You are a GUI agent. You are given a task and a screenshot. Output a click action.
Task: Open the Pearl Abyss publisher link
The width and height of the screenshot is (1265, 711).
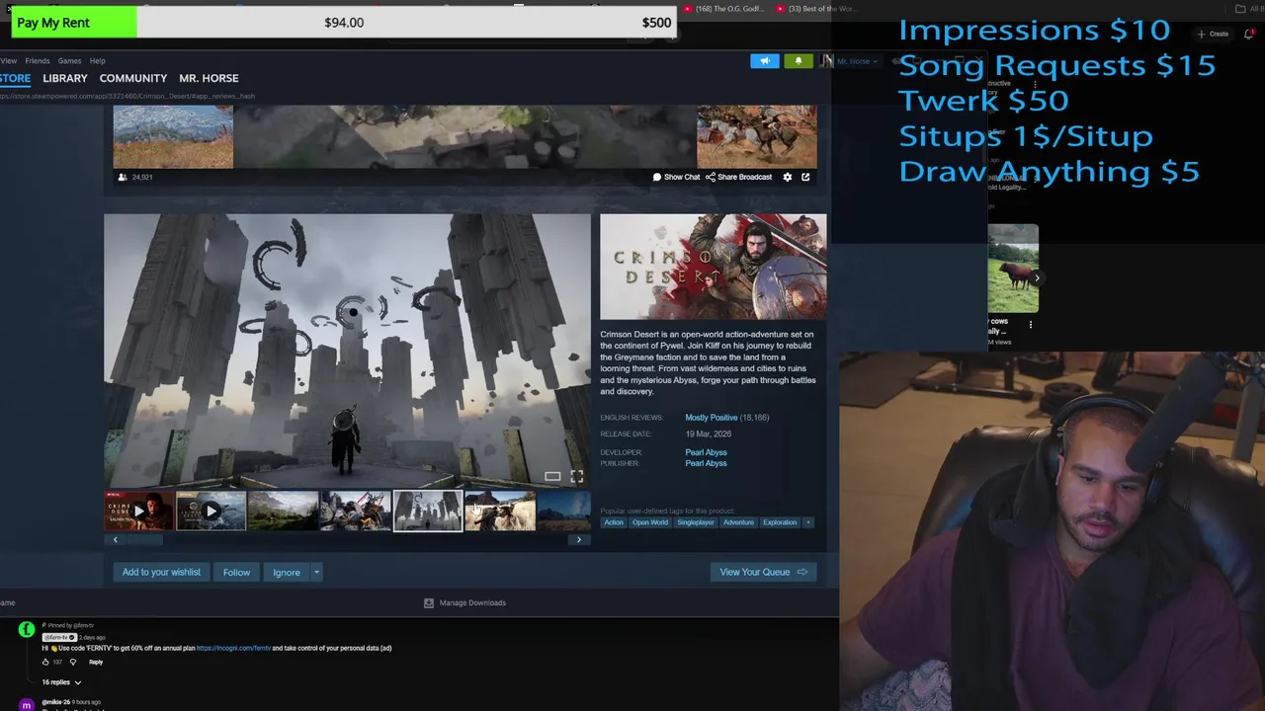click(x=706, y=463)
